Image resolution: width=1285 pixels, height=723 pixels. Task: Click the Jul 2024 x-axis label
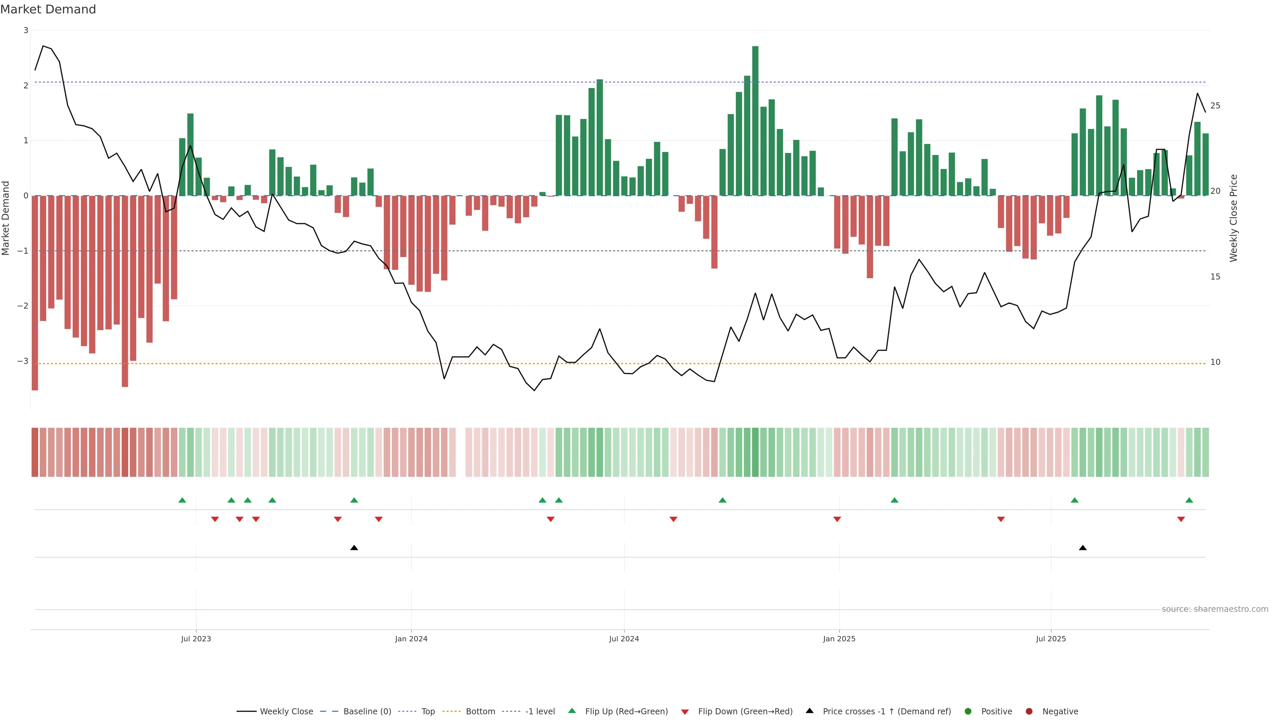[x=623, y=639]
